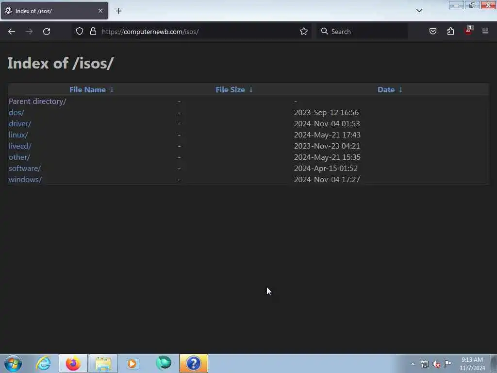Open the Extensions puzzle icon
The width and height of the screenshot is (497, 373).
[450, 32]
